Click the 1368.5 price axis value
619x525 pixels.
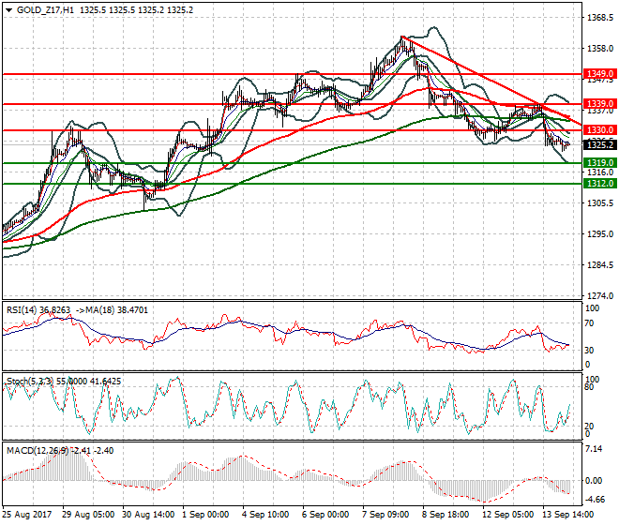coord(600,18)
